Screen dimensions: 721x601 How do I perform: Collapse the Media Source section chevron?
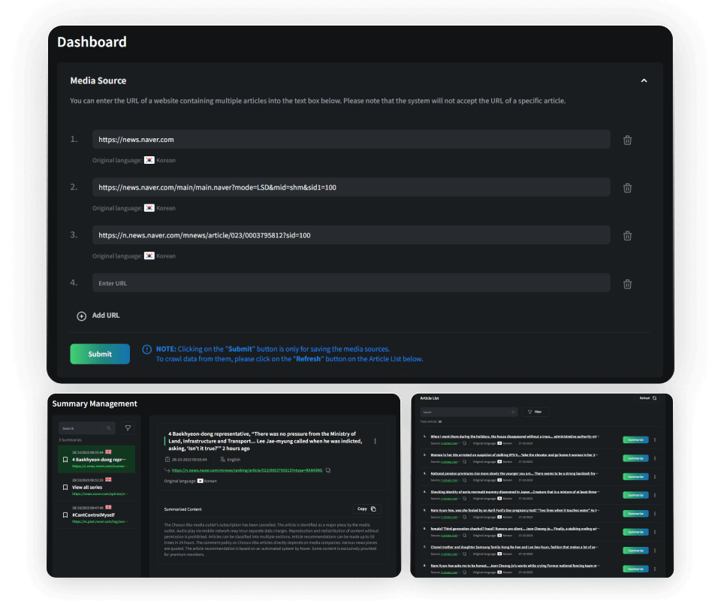point(644,80)
